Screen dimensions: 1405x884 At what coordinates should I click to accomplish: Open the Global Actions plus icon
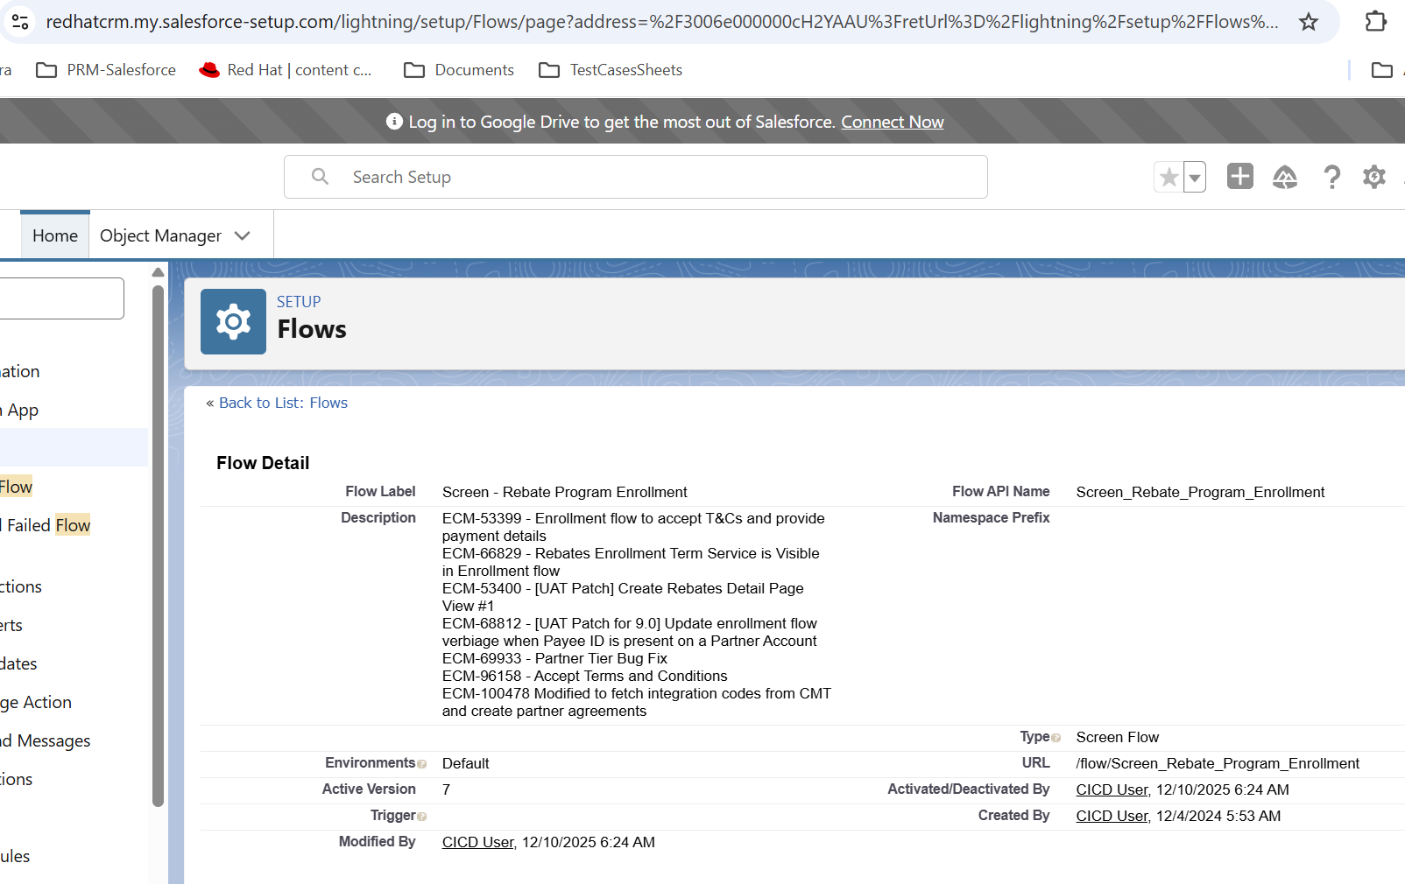tap(1240, 176)
